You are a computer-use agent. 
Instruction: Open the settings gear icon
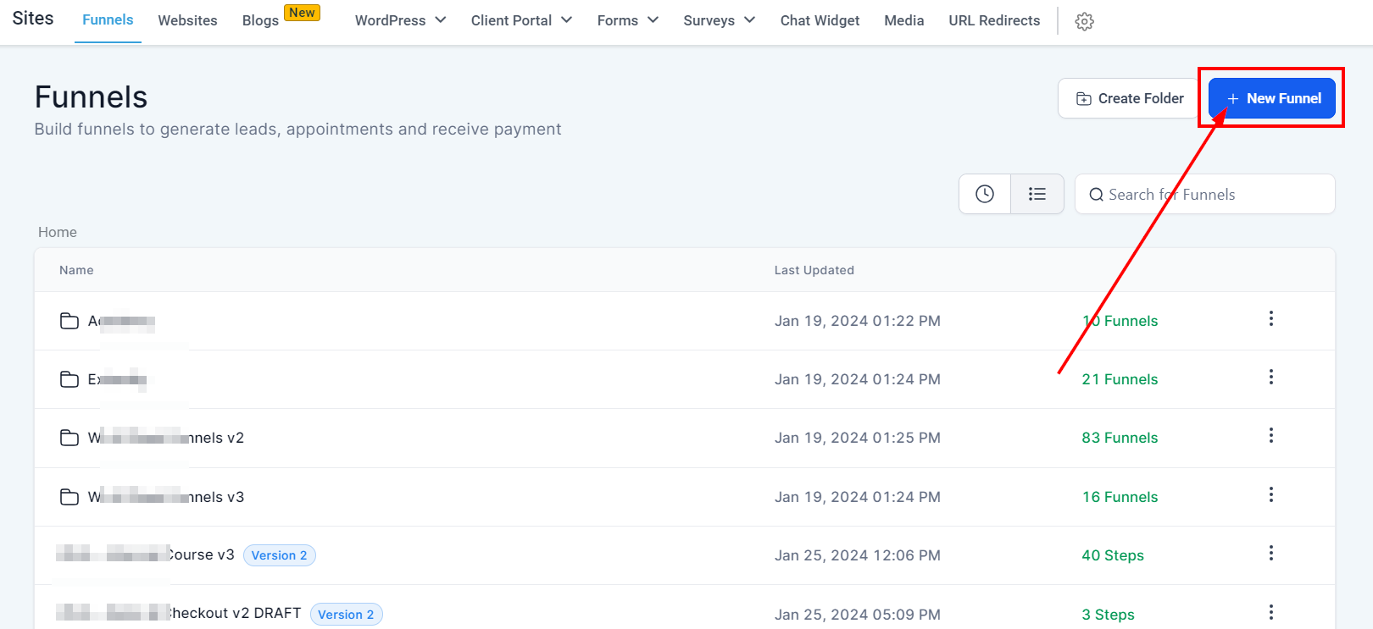[1084, 22]
